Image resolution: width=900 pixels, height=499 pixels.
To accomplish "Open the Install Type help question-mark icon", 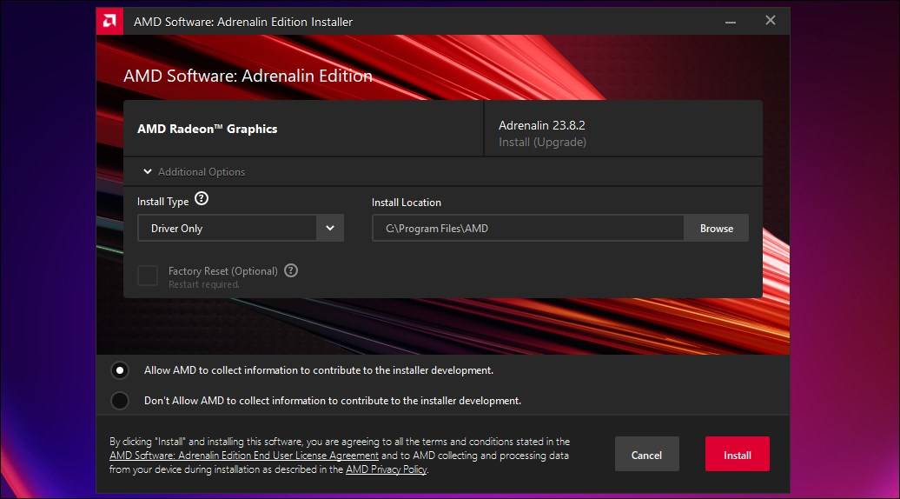I will coord(202,199).
